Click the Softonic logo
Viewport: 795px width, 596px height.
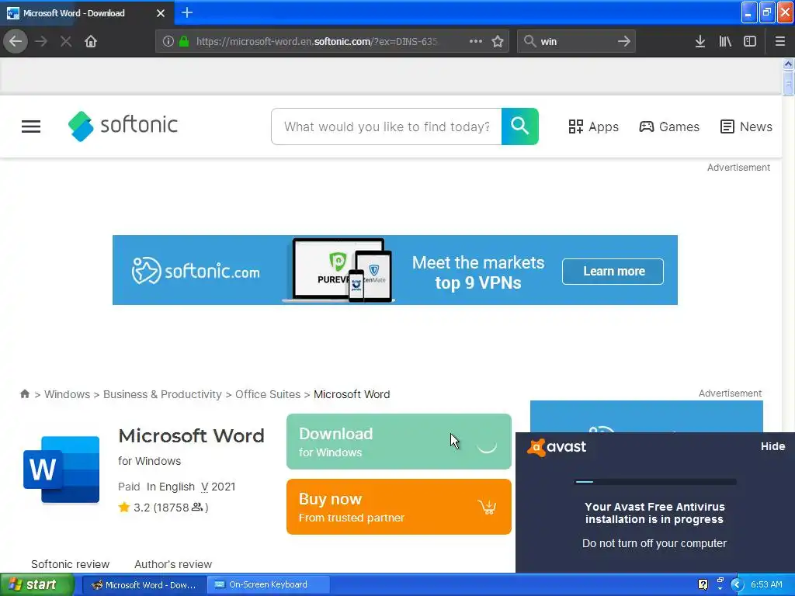pos(123,126)
